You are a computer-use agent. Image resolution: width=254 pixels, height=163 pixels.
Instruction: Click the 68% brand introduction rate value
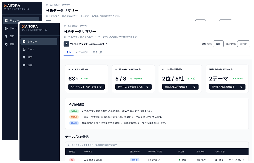73,79
